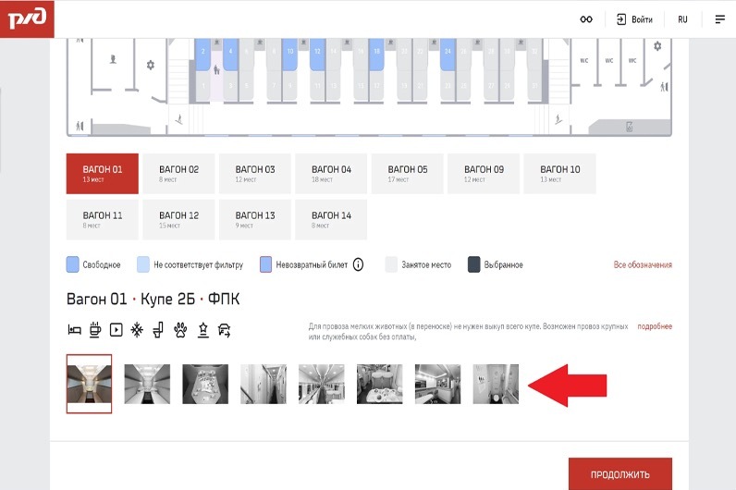Click the toilet amenity icon
The height and width of the screenshot is (490, 736).
[158, 329]
